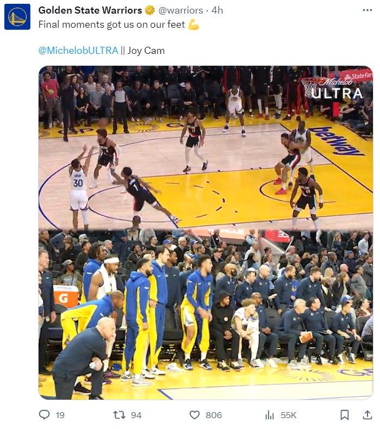Click the 806 likes count
Screen dimensions: 380x429
[214, 415]
